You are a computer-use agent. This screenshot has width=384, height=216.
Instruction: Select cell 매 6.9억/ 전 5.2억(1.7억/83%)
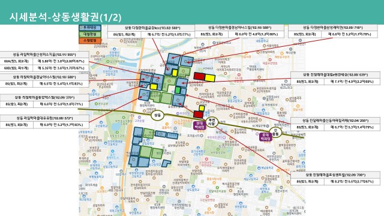point(61,125)
